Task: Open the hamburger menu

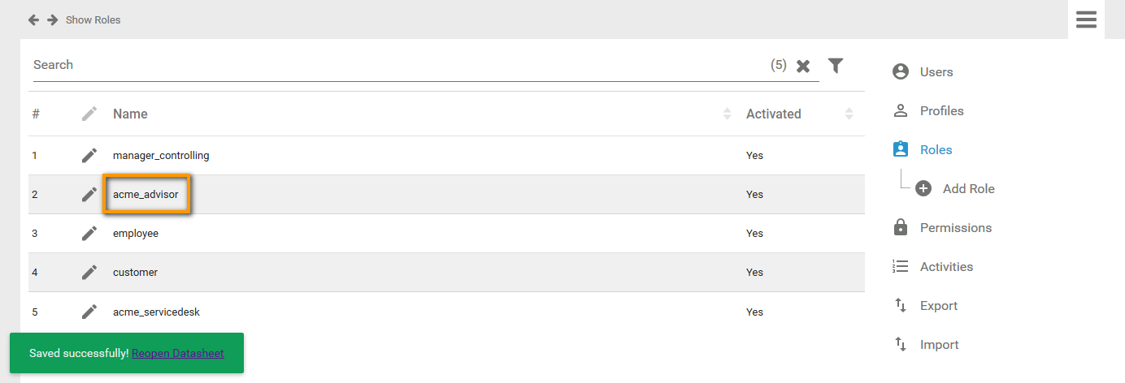Action: tap(1086, 19)
